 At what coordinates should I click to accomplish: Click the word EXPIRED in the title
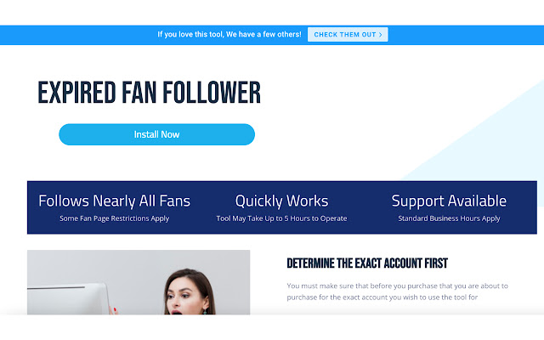coord(76,93)
